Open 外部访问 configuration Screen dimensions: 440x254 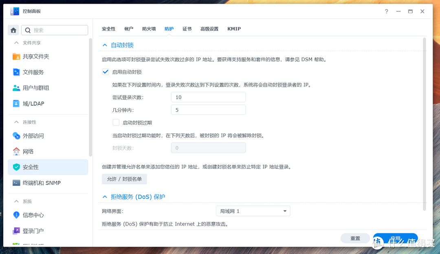(x=16, y=135)
